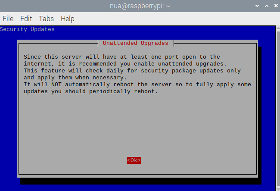Open the File menu

[x=8, y=19]
